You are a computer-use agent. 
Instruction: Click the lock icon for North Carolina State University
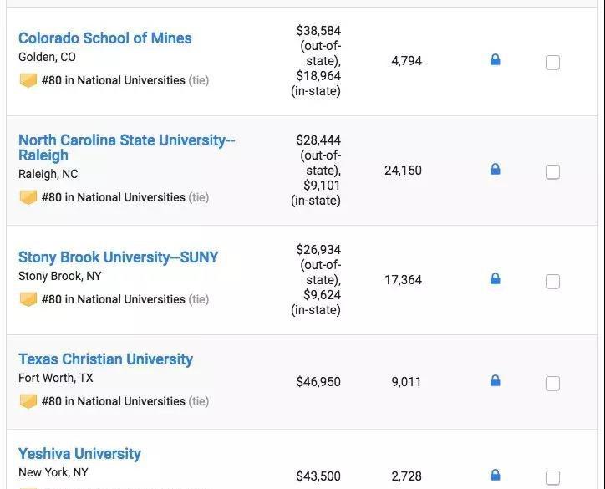pos(495,170)
